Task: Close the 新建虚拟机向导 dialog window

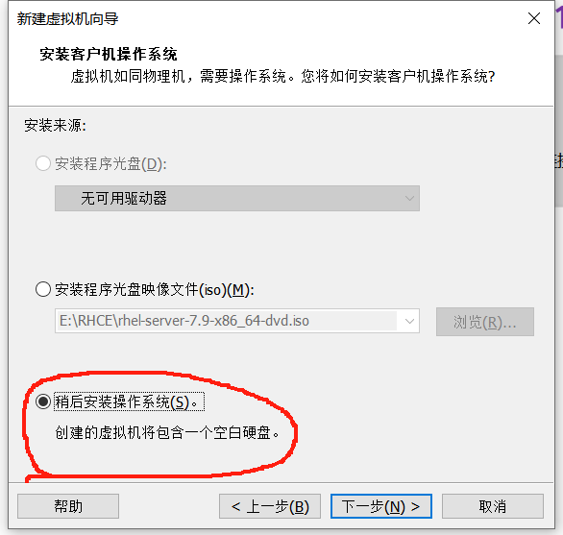Action: [x=534, y=18]
